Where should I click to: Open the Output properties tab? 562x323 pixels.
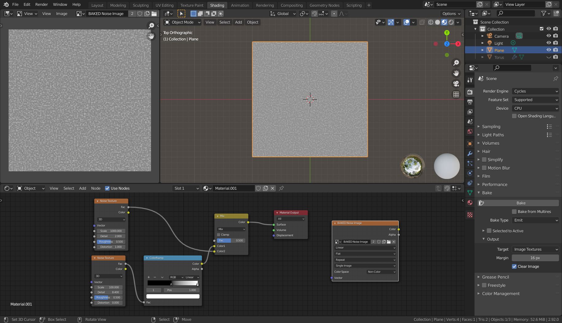click(470, 102)
